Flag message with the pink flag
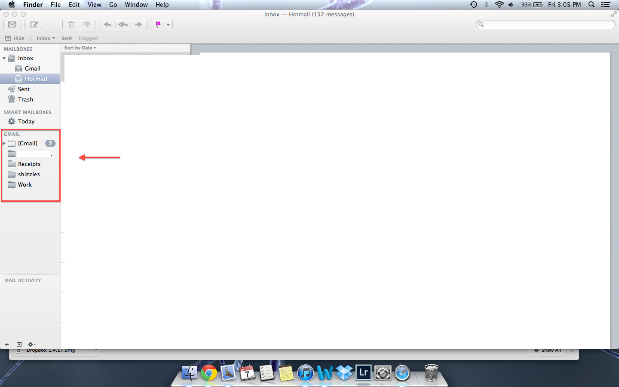Viewport: 619px width, 387px height. (x=158, y=25)
